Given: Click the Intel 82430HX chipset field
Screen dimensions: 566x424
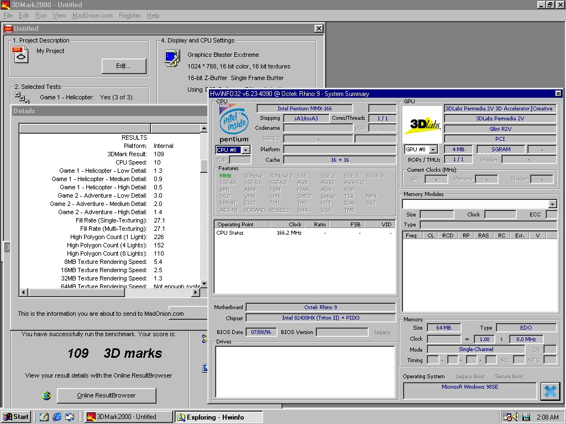Looking at the screenshot, I should tap(321, 318).
